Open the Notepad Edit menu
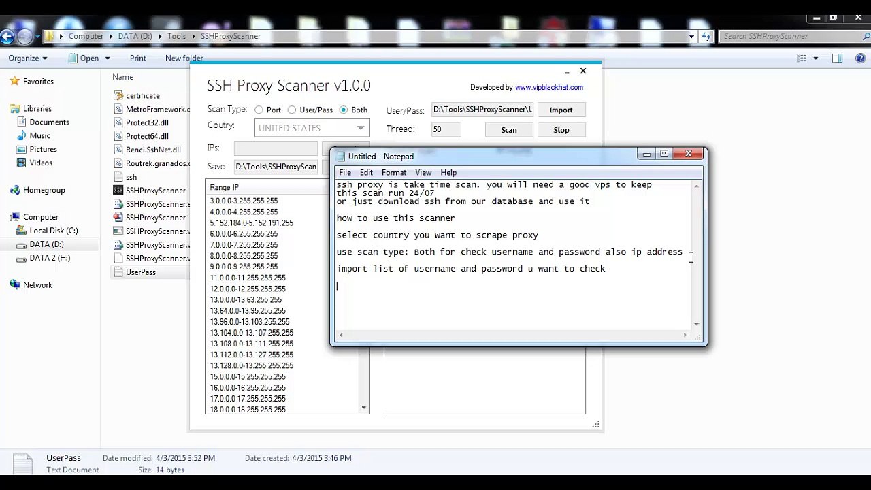Screen dimensions: 871x490 pyautogui.click(x=366, y=173)
